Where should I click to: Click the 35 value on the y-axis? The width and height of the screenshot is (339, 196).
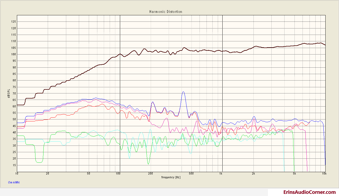(14, 139)
